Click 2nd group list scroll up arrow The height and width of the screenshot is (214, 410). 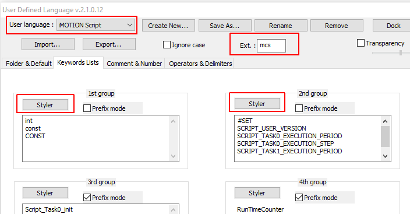coord(385,121)
